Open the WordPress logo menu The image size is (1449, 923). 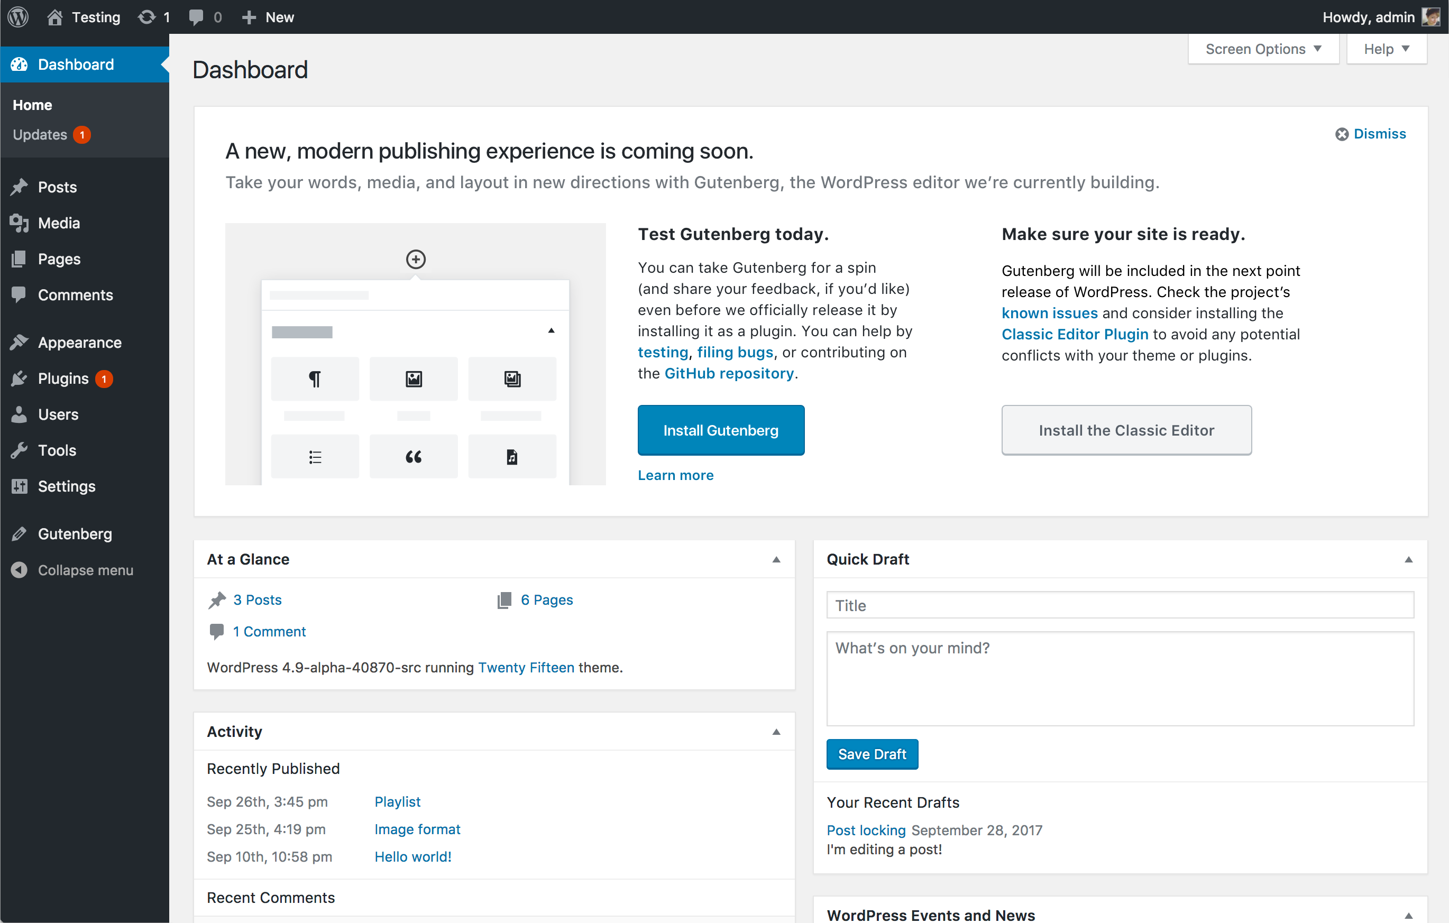coord(18,17)
